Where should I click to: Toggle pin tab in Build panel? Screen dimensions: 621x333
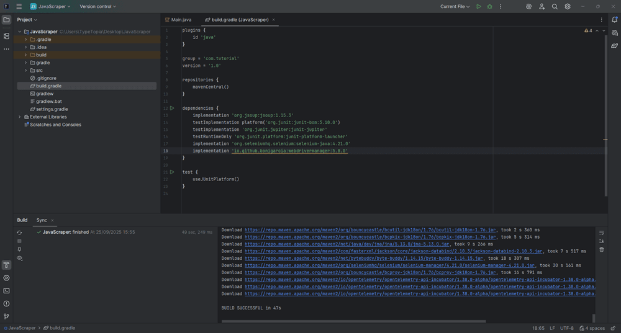pyautogui.click(x=19, y=249)
